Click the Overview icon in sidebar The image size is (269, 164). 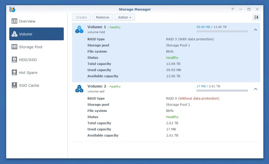click(x=14, y=21)
